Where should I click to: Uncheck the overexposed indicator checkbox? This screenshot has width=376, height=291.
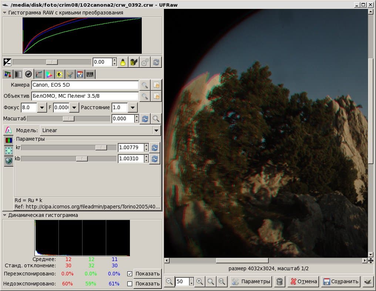pyautogui.click(x=130, y=274)
